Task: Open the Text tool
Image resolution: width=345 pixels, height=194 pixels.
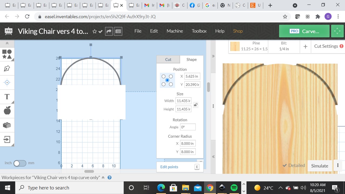Action: point(7,96)
